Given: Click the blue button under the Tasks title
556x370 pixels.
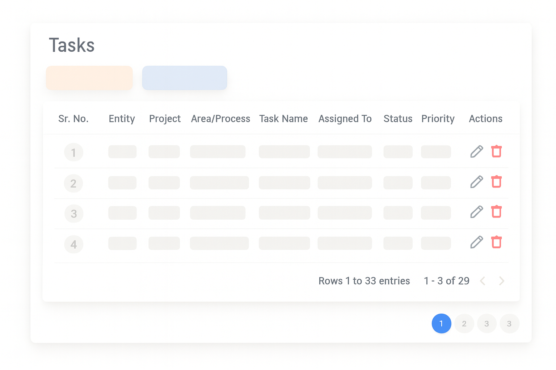Looking at the screenshot, I should point(185,78).
